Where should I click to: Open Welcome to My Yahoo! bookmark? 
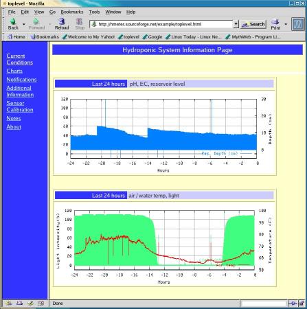[x=89, y=37]
